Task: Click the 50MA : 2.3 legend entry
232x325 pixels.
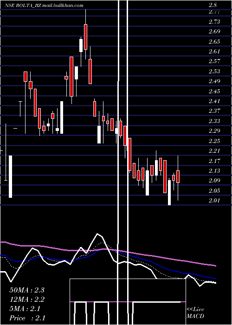Action: [27, 290]
